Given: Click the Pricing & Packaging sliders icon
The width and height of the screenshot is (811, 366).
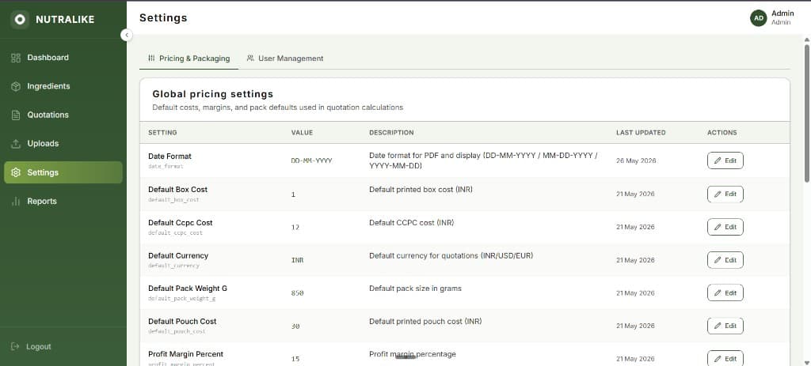Looking at the screenshot, I should [x=151, y=58].
